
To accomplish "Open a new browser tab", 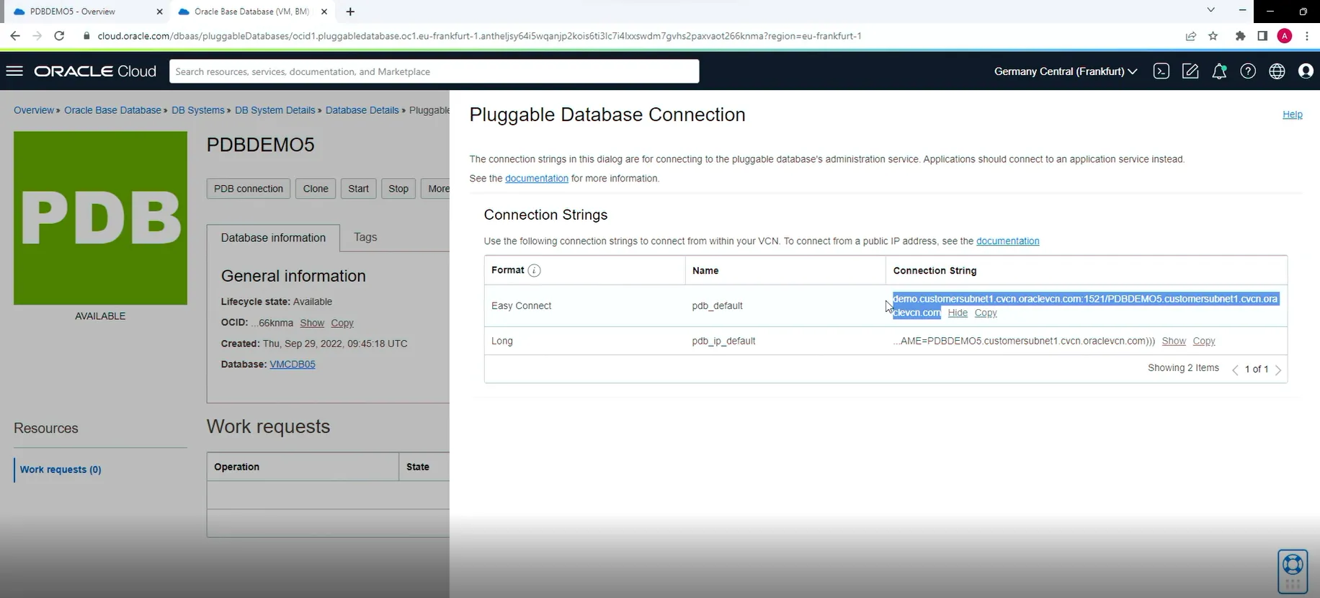I will 350,12.
